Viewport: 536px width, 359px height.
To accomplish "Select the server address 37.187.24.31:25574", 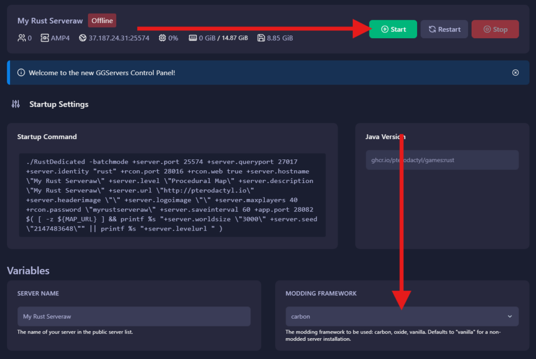I will coord(119,38).
